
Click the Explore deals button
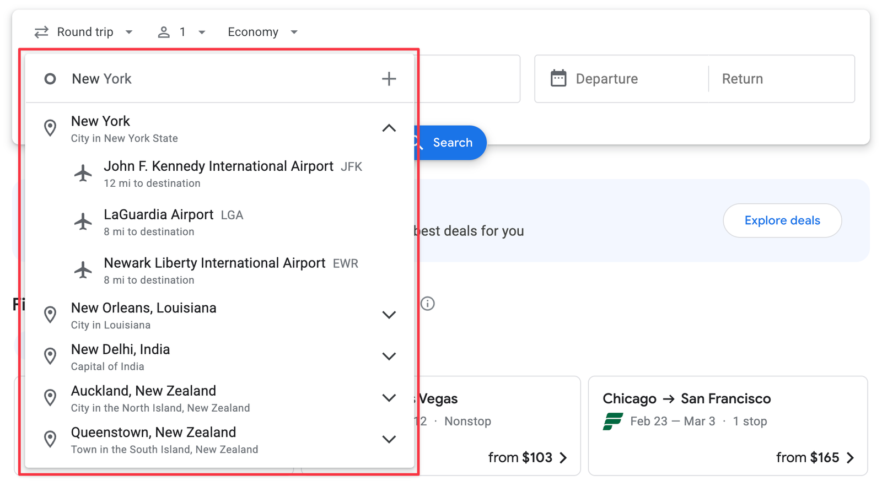(x=782, y=220)
